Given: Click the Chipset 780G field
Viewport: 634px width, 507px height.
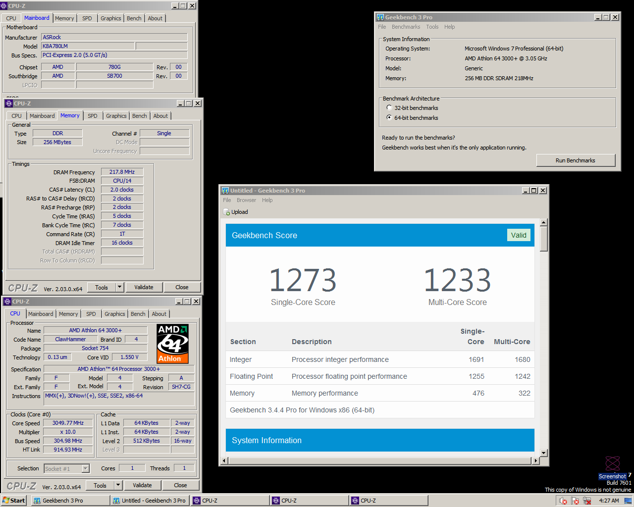Looking at the screenshot, I should (114, 67).
